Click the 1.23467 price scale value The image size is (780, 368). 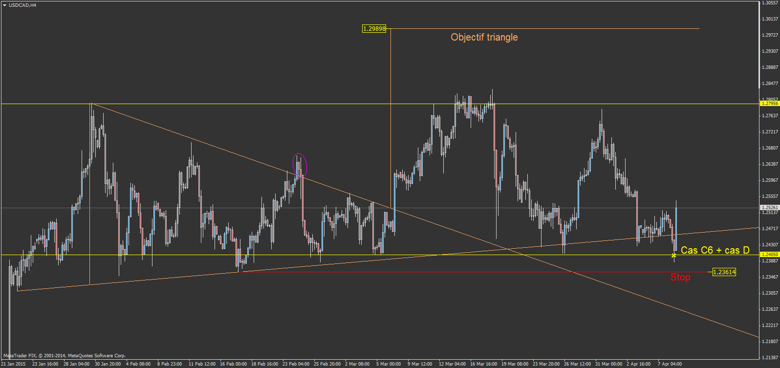[770, 277]
